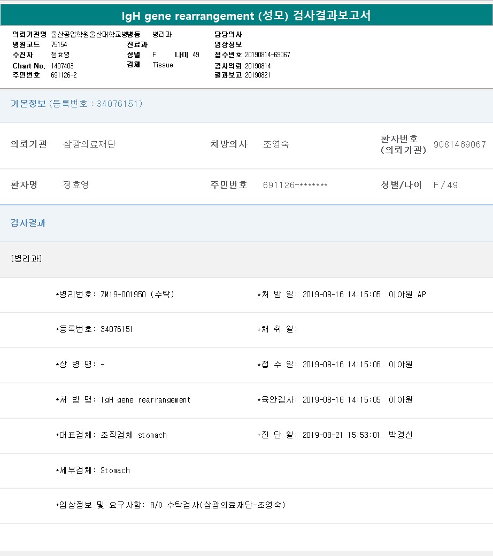The height and width of the screenshot is (556, 493).
Task: Click 검사의뢰 date 20190814
Action: click(x=258, y=66)
